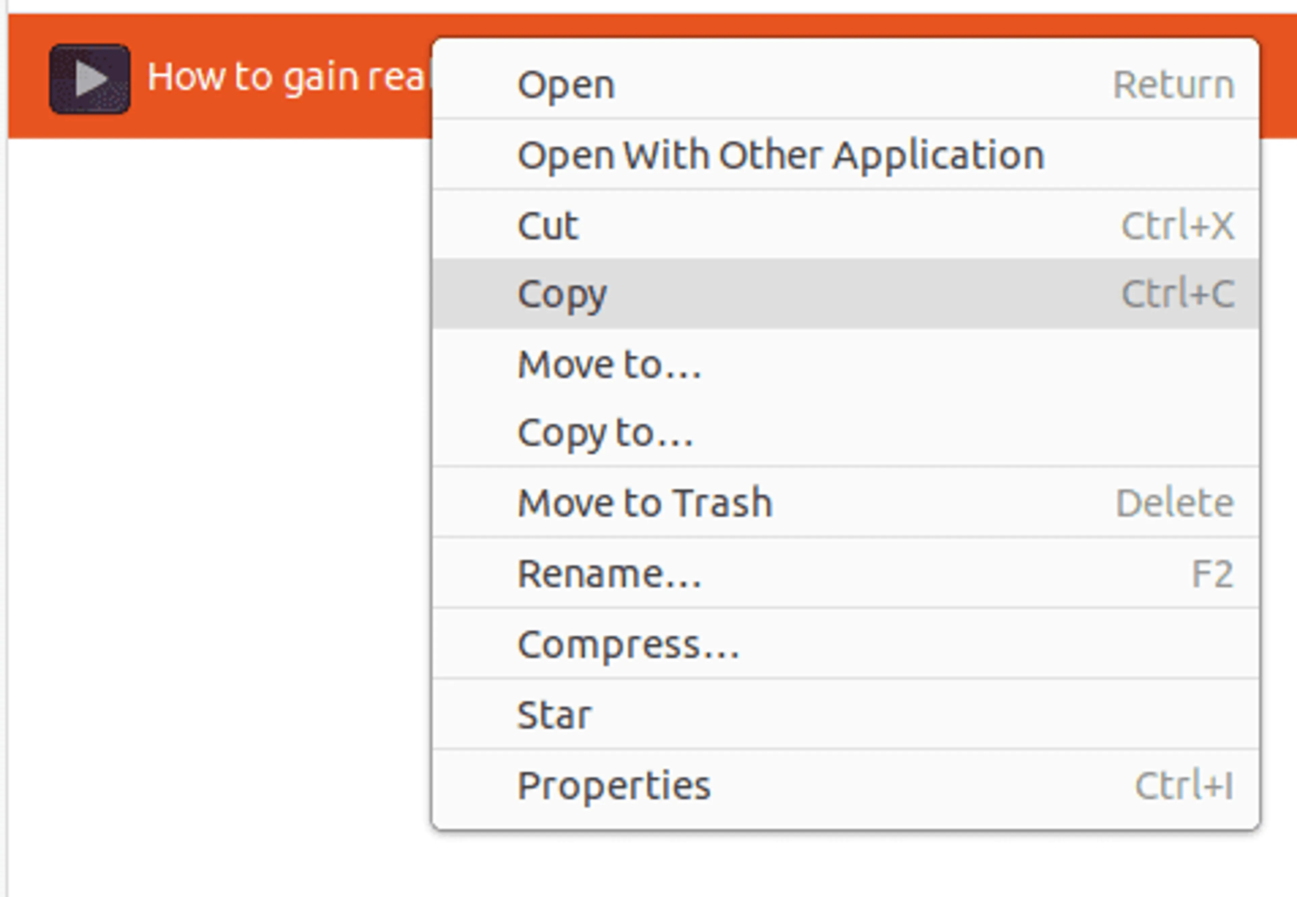
Task: Compress the selected video file
Action: pyautogui.click(x=628, y=644)
